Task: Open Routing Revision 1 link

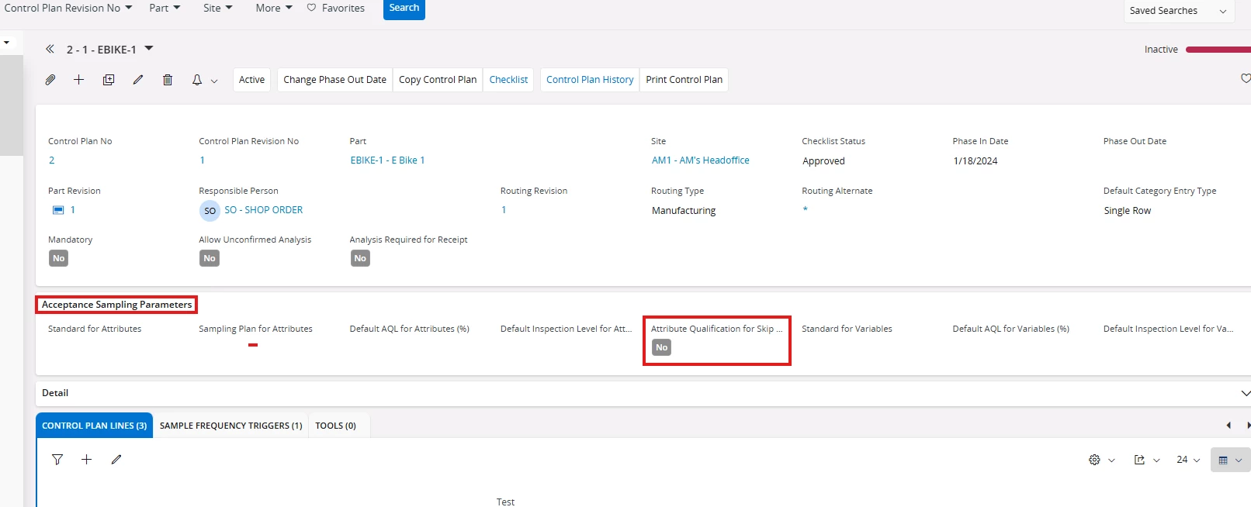Action: pos(504,210)
